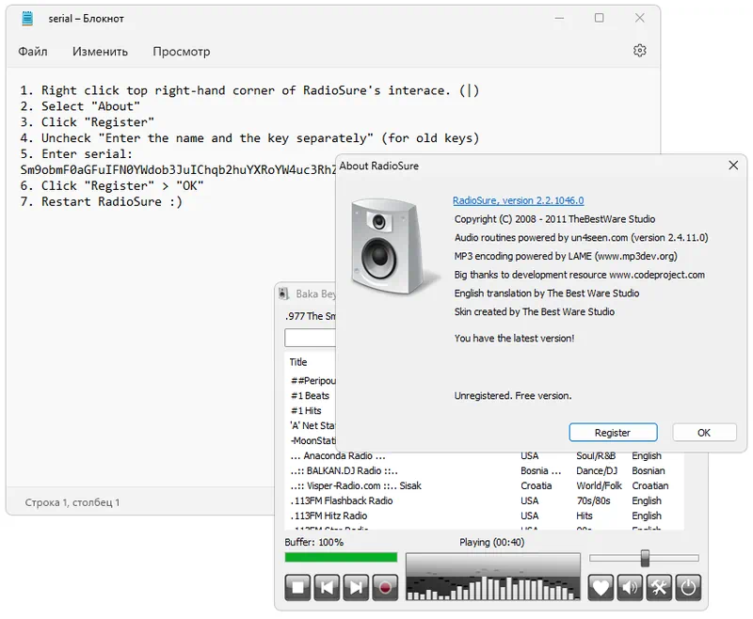Click the Soul/R&B genre cell
Screen dimensions: 753x619
tap(596, 456)
